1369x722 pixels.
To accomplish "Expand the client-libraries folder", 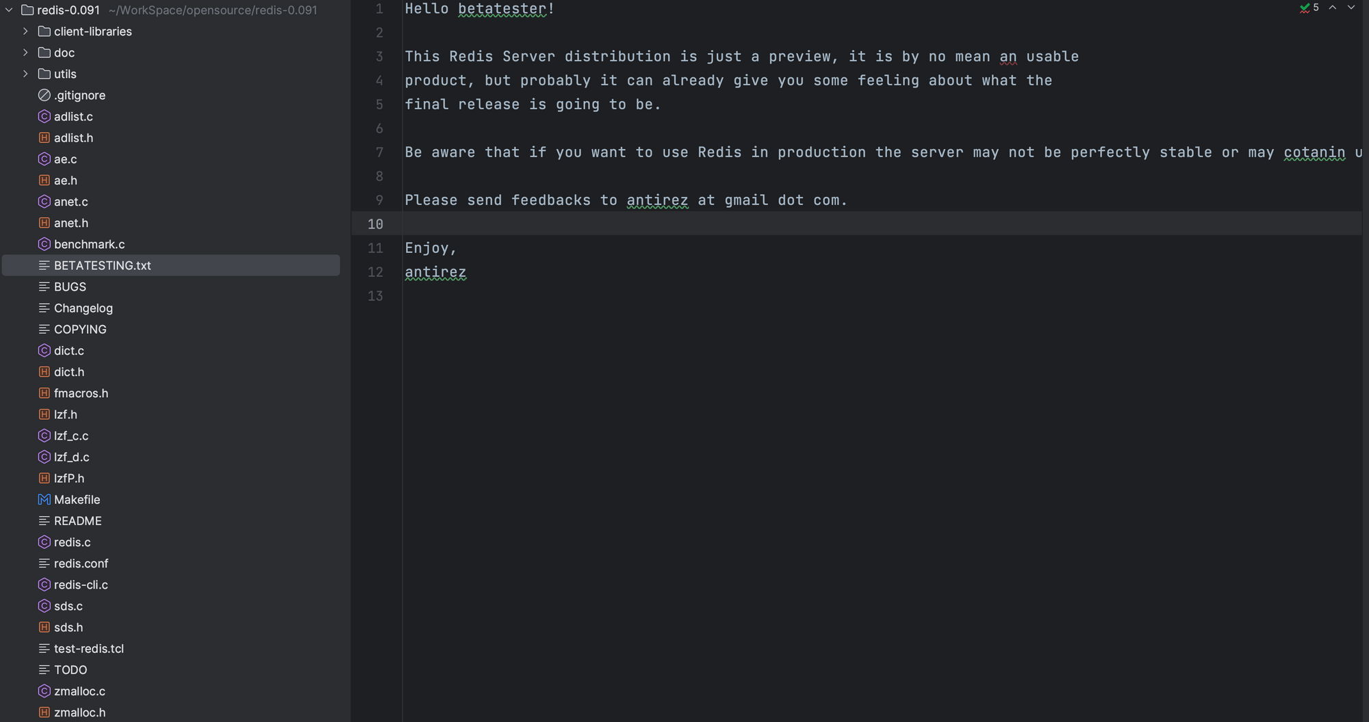I will pyautogui.click(x=26, y=31).
